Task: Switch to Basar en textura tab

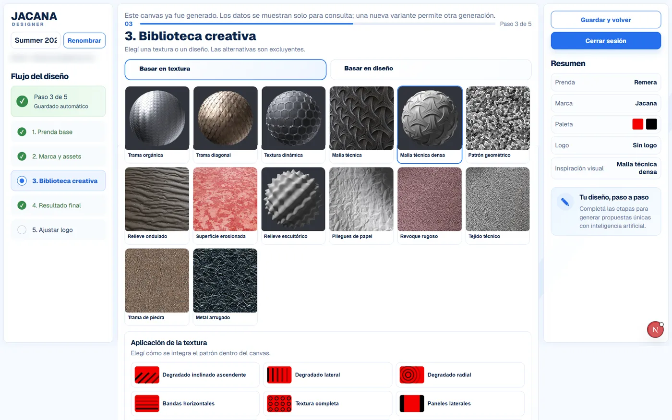Action: (x=225, y=69)
